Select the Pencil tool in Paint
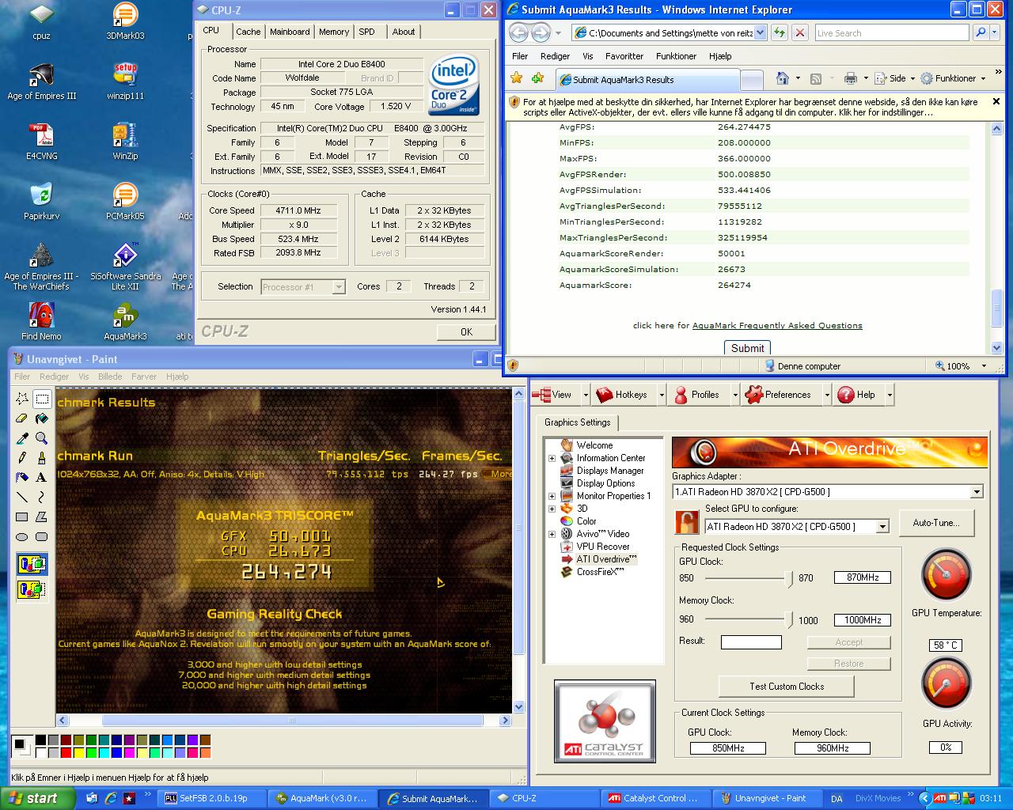 pyautogui.click(x=22, y=458)
